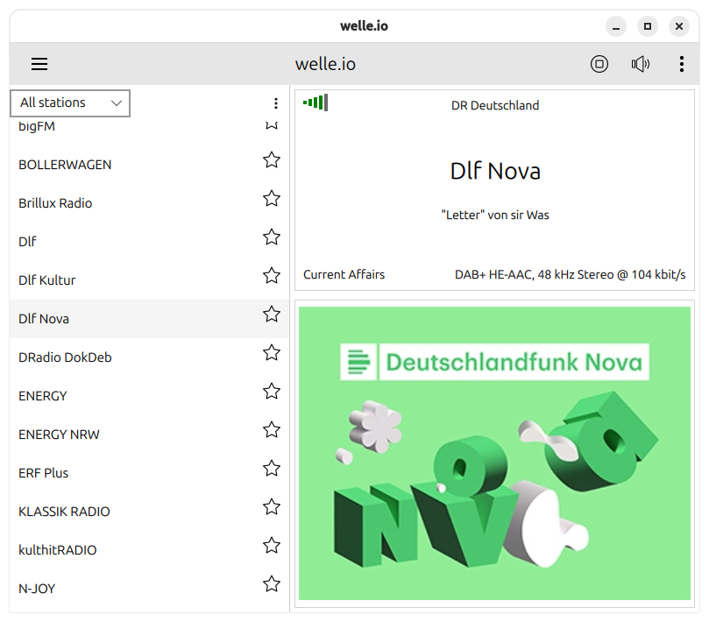Expand the All stations dropdown
Screen dimensions: 709x622
pyautogui.click(x=70, y=102)
